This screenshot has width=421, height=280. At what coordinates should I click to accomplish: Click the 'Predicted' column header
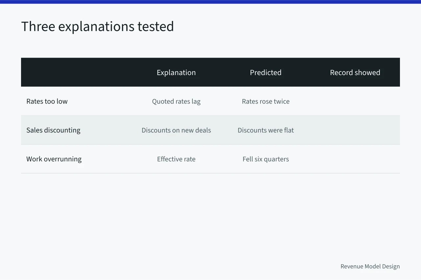pos(266,72)
